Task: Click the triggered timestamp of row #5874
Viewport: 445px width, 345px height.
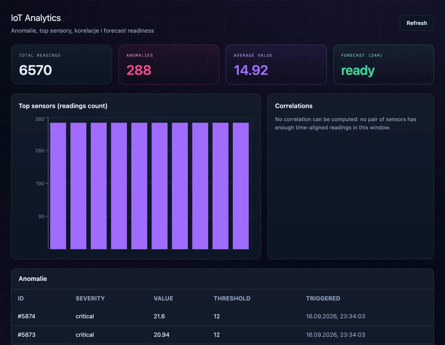Action: tap(335, 316)
